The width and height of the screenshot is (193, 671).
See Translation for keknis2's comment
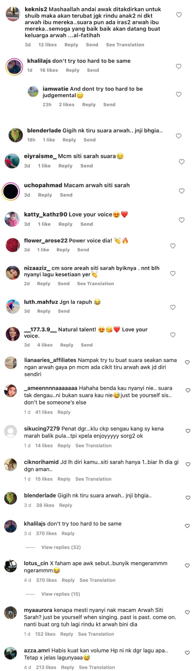125,45
